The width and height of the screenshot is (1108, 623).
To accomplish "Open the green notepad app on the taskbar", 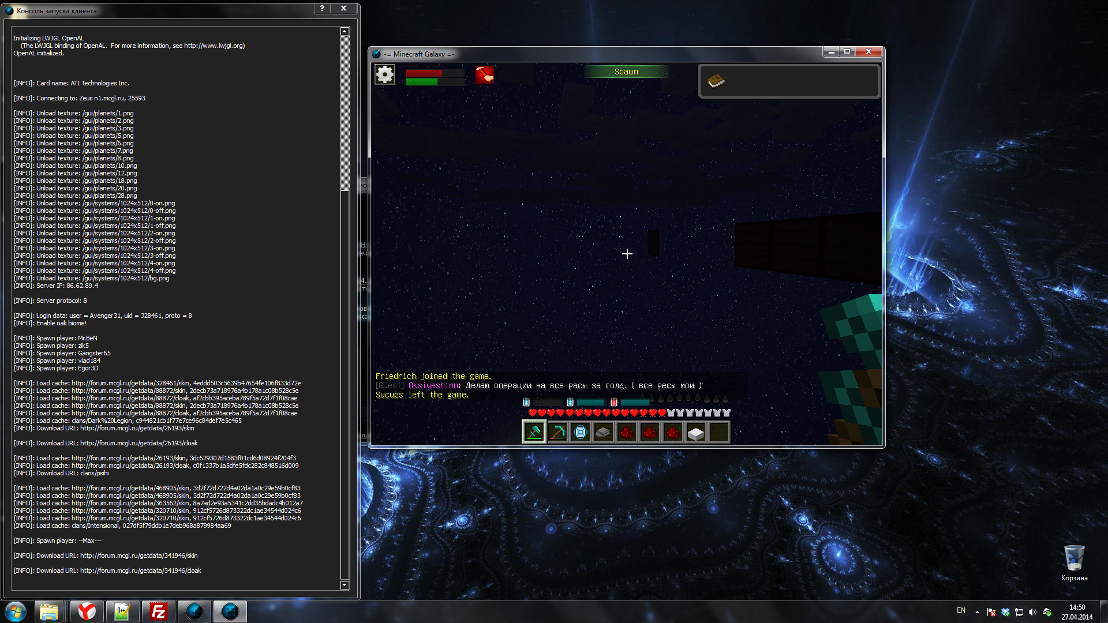I will [122, 611].
